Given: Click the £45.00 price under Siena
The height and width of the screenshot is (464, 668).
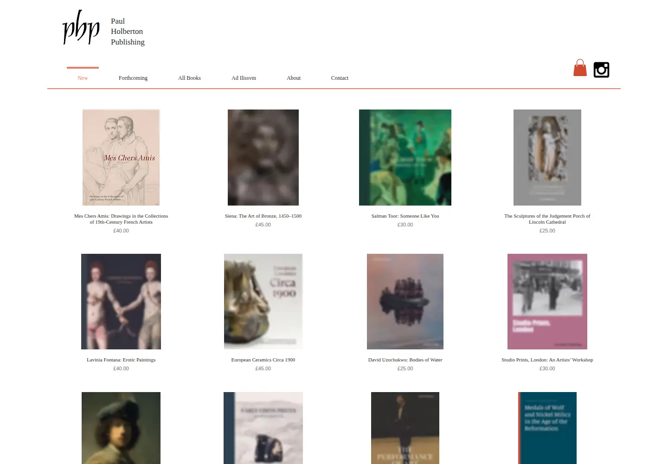Looking at the screenshot, I should point(263,225).
